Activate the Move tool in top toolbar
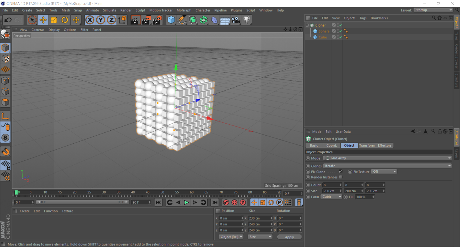The image size is (460, 247). 43,20
